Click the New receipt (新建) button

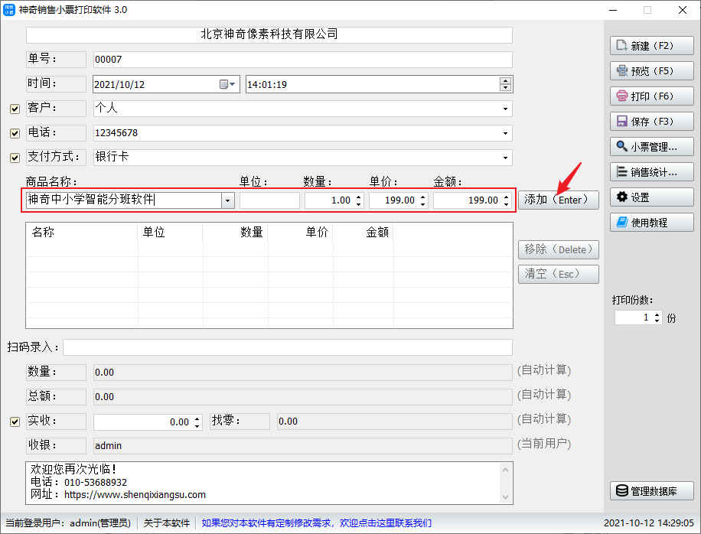(x=651, y=46)
